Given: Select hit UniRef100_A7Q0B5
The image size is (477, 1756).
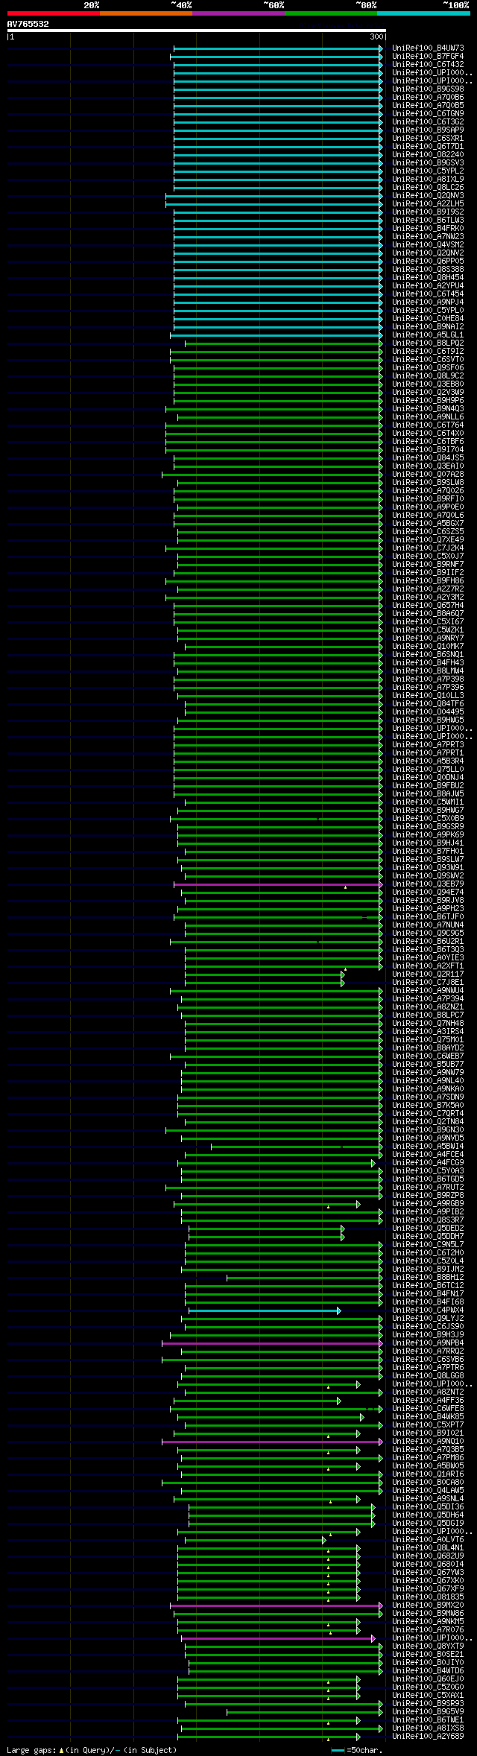Looking at the screenshot, I should click(428, 106).
